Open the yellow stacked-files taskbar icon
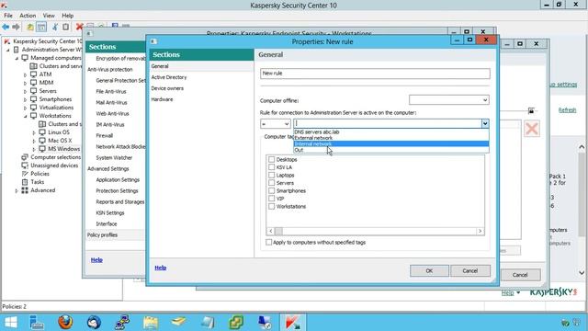 pyautogui.click(x=179, y=322)
